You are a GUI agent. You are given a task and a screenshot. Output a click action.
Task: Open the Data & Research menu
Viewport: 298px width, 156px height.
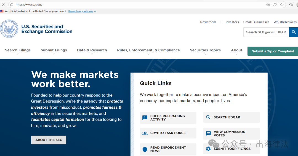[x=92, y=50]
